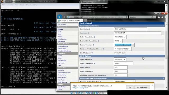Open the View menu in VirtualBox
Image resolution: width=169 pixels, height=95 pixels.
16,5
